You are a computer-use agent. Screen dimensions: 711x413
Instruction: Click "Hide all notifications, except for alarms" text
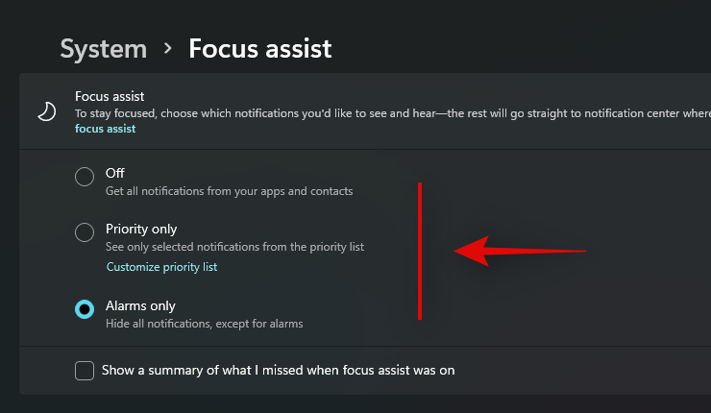click(x=204, y=324)
